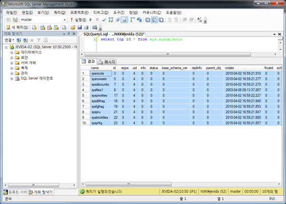Expand the 관리 folder
The height and width of the screenshot is (204, 286).
(12, 74)
